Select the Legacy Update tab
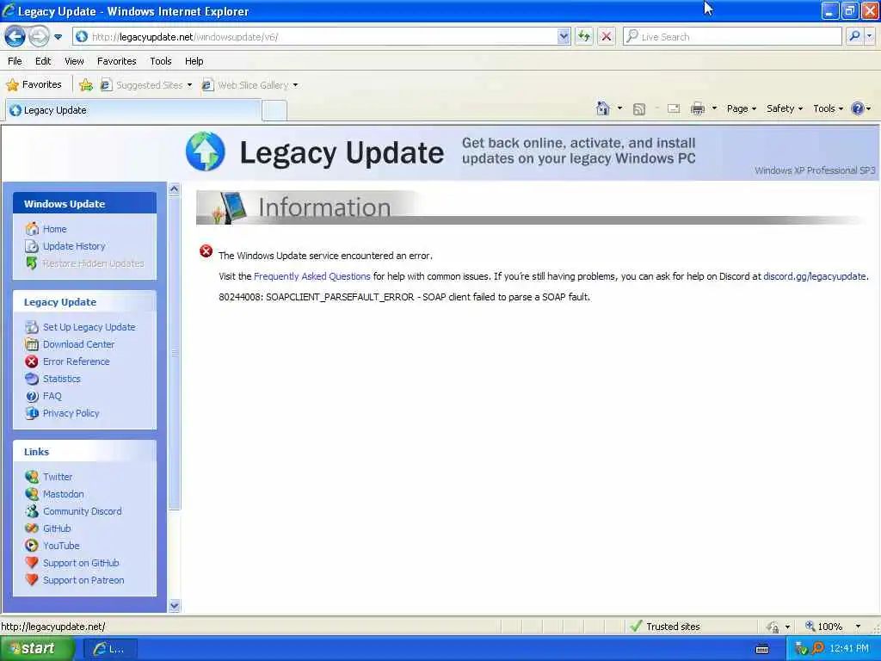 point(133,110)
